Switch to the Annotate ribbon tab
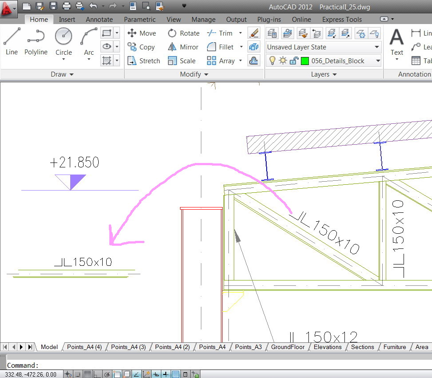 tap(99, 20)
